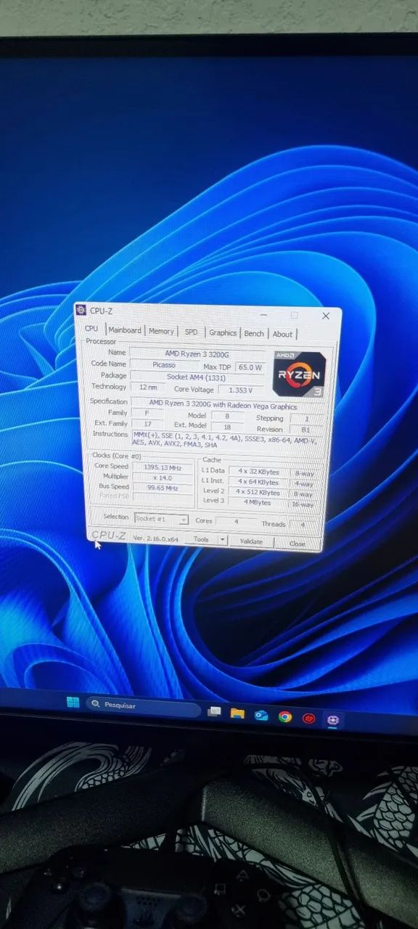Open the red circular taskbar app
The image size is (418, 929).
click(309, 719)
